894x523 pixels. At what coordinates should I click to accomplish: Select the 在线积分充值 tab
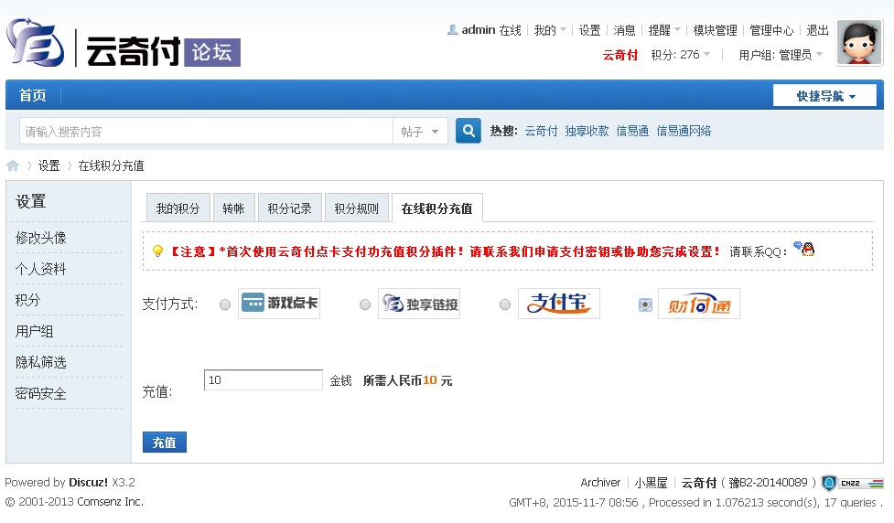[436, 208]
